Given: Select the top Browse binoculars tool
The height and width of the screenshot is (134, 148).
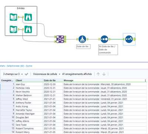Looking at the screenshot, I should point(28,17).
